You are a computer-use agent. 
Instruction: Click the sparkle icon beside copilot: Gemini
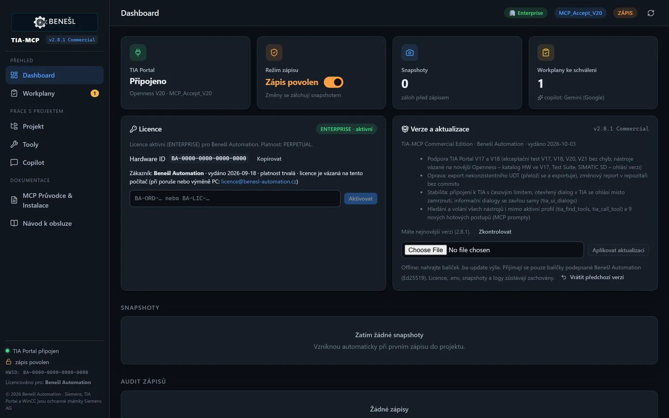click(x=540, y=98)
